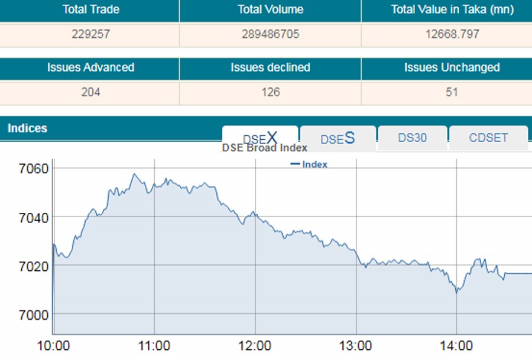Screen dimensions: 532x354
Task: Toggle the Index legend line marker
Action: [295, 165]
